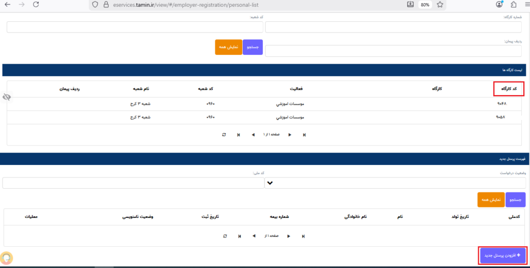Click the ردیف پیمان input field

click(x=393, y=51)
